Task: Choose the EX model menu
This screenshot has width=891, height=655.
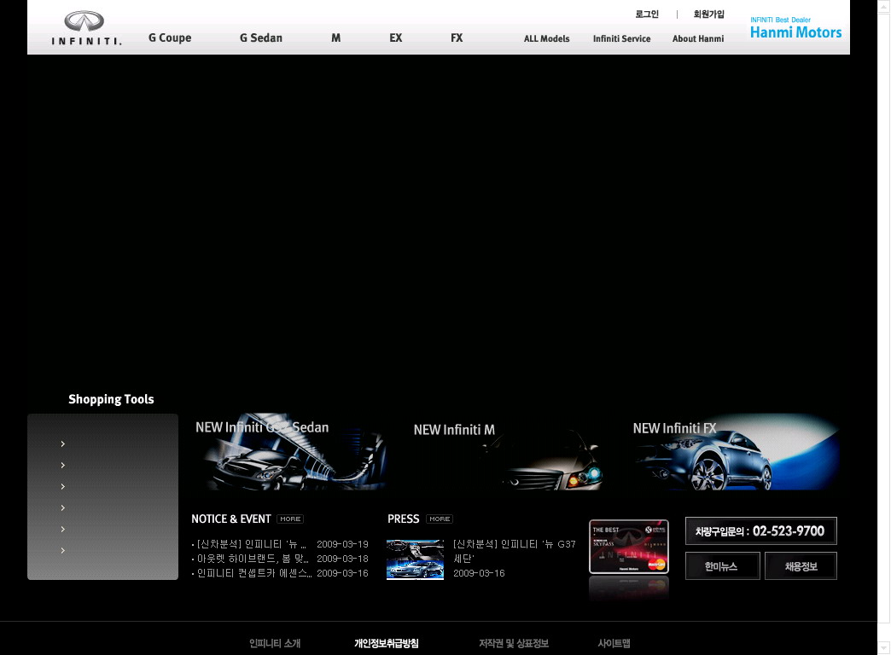Action: point(395,38)
